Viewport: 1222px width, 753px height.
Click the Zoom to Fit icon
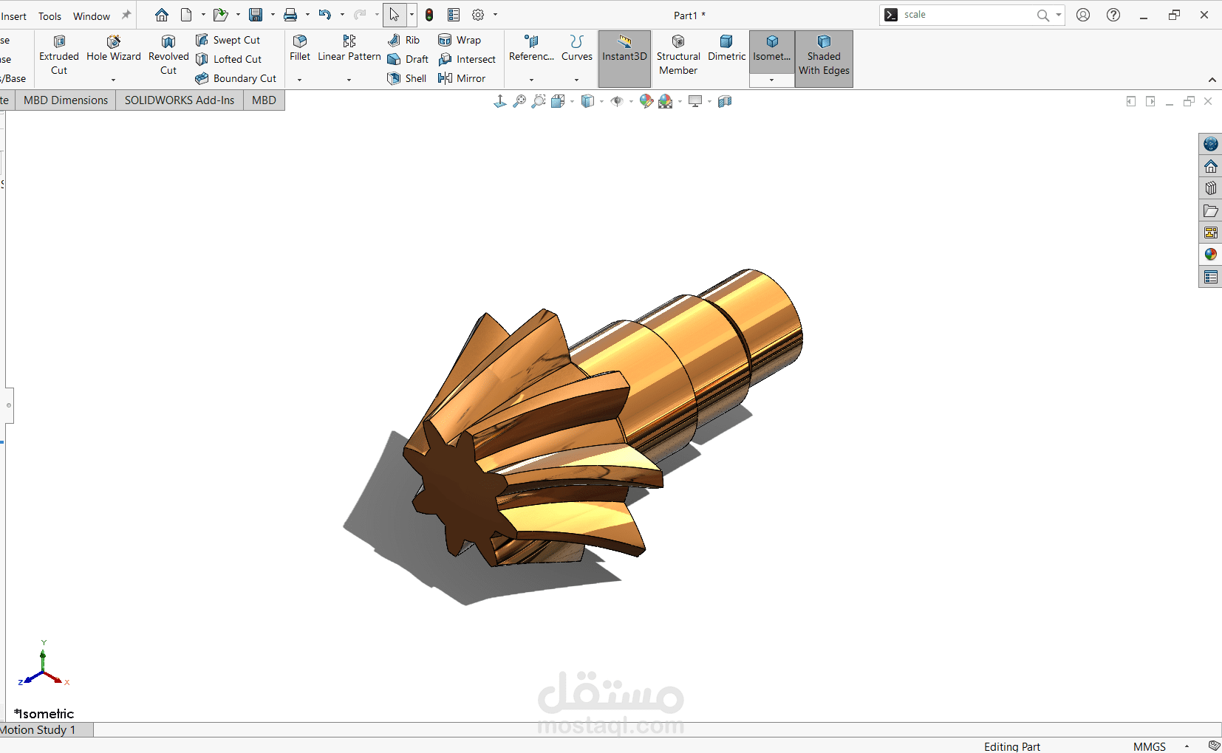tap(519, 101)
